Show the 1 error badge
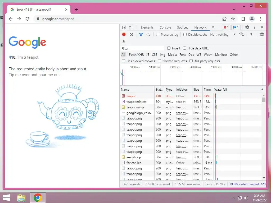The width and height of the screenshot is (271, 203). coord(226,27)
